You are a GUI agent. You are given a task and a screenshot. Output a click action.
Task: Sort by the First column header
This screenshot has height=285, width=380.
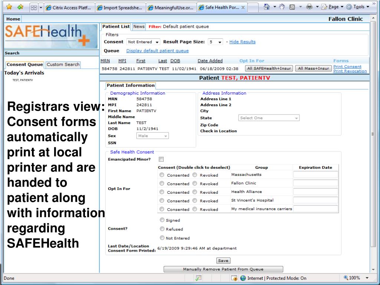[141, 61]
